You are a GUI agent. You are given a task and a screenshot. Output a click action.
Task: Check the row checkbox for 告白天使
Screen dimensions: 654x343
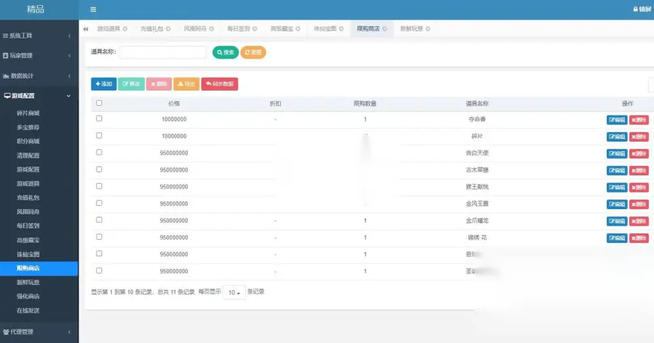click(x=99, y=152)
